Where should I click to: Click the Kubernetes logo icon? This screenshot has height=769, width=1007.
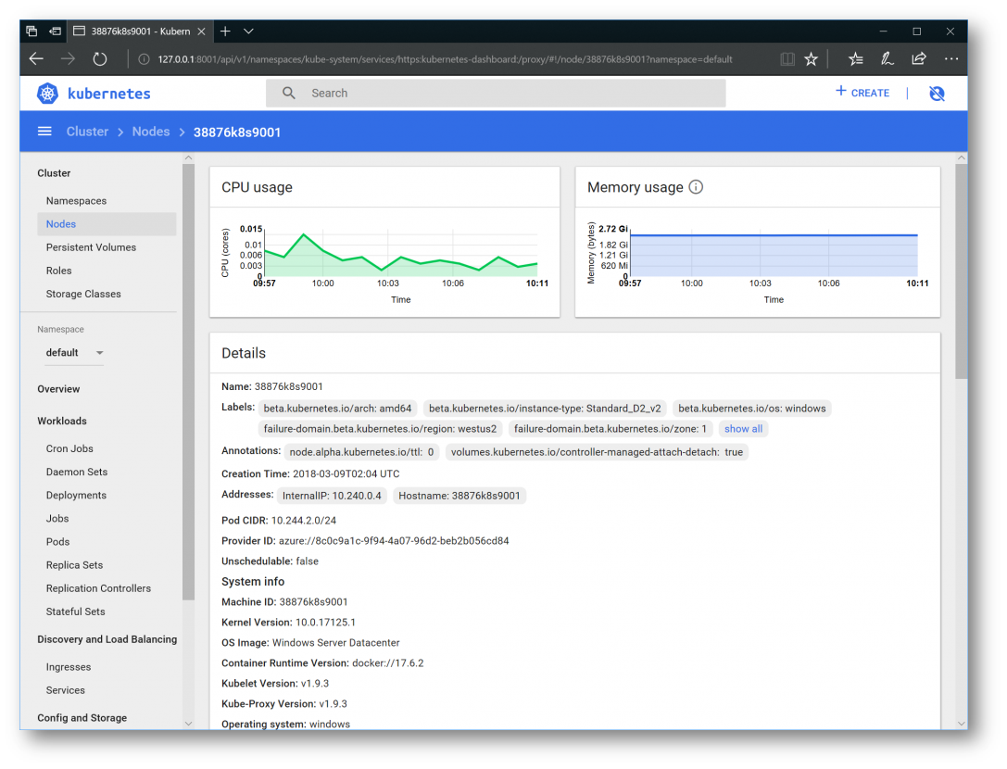(x=47, y=94)
